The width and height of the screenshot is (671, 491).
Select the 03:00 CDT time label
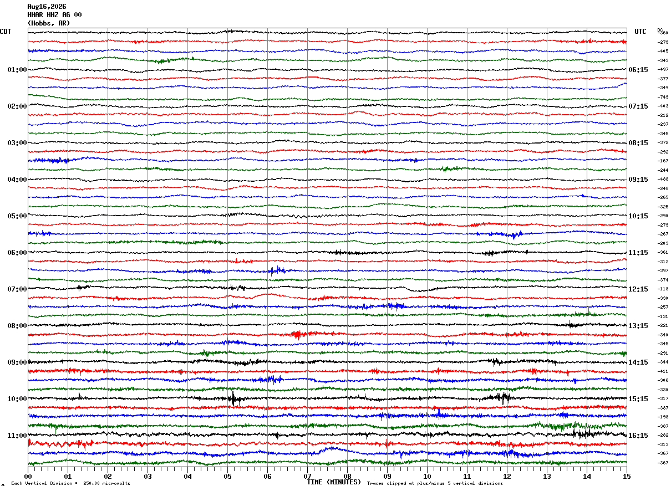17,143
